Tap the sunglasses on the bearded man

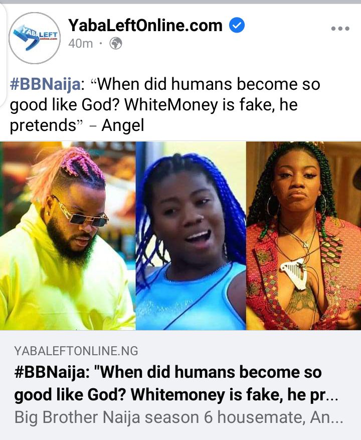click(x=82, y=213)
